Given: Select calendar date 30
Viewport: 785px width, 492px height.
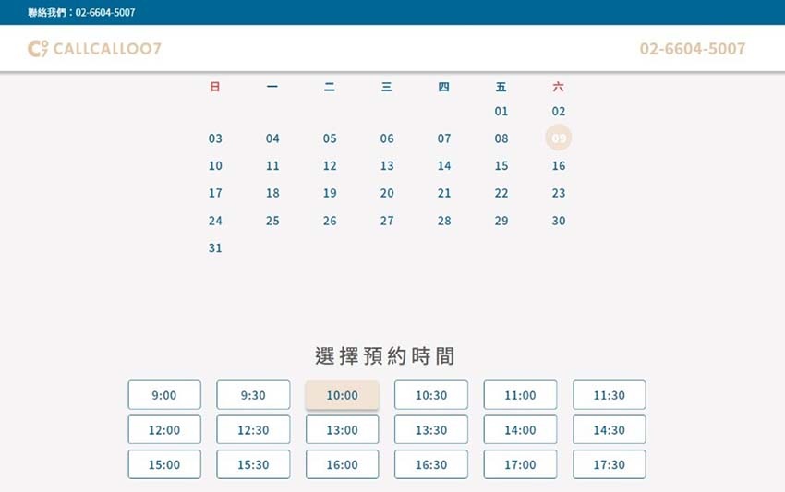Looking at the screenshot, I should pyautogui.click(x=558, y=221).
